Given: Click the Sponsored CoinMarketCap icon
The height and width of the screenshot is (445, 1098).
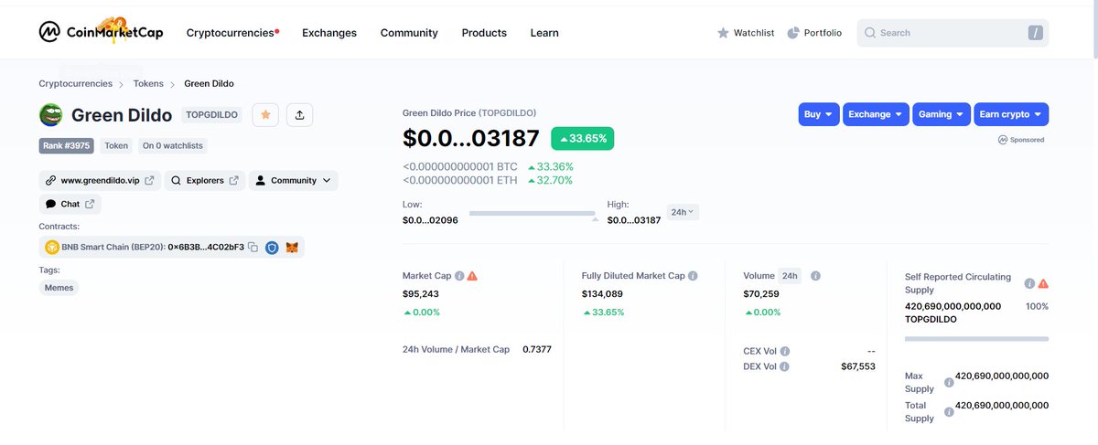Looking at the screenshot, I should [x=1003, y=140].
